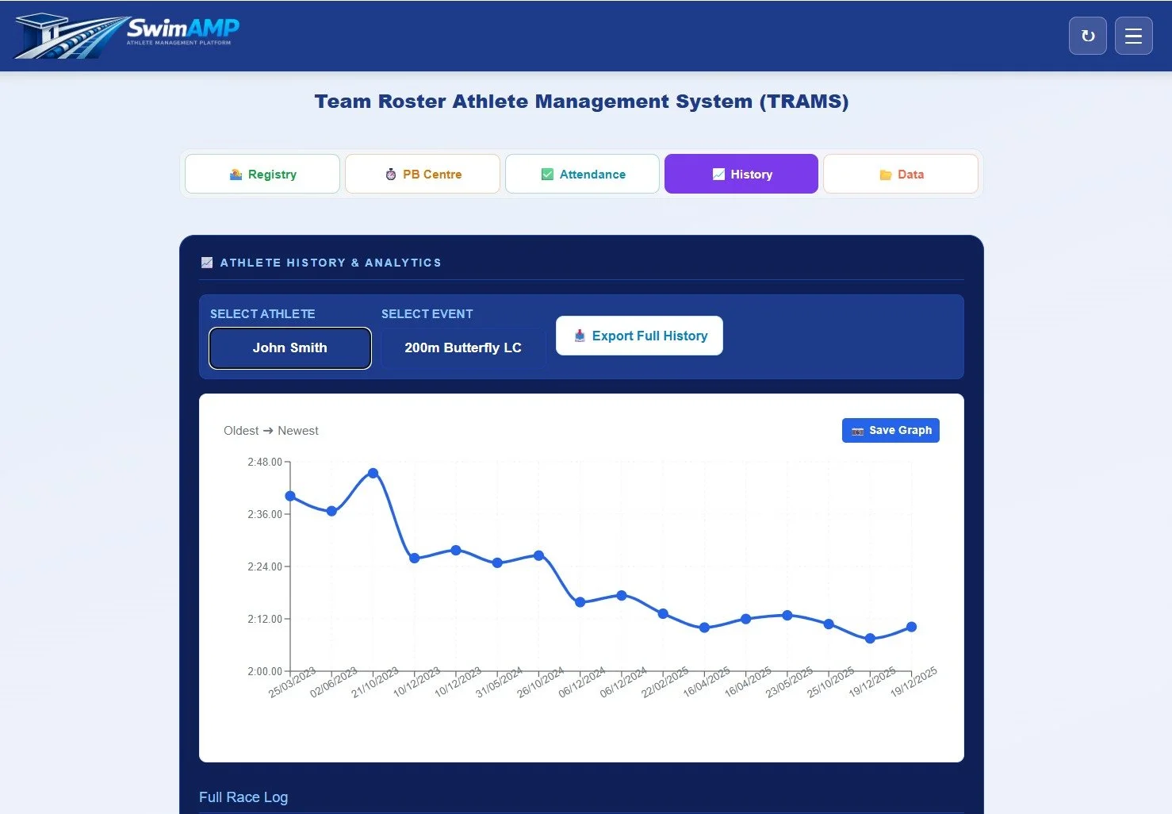Click the checkmark icon on Attendance tab

click(x=547, y=175)
